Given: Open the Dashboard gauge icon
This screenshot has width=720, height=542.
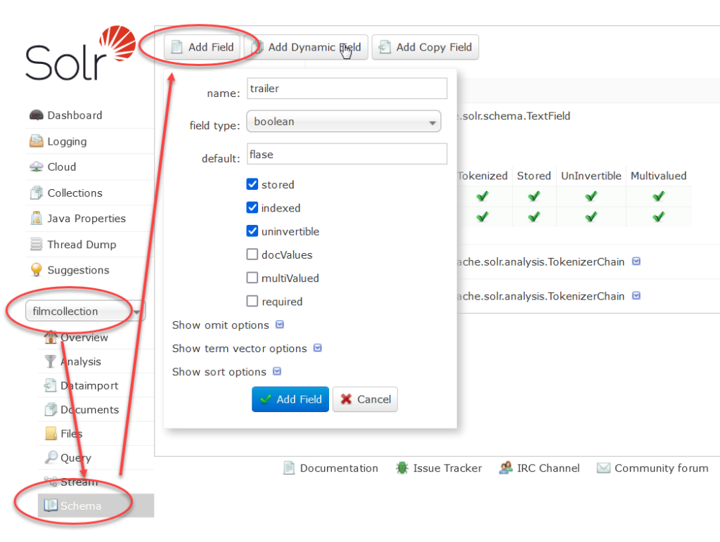Looking at the screenshot, I should click(x=37, y=115).
